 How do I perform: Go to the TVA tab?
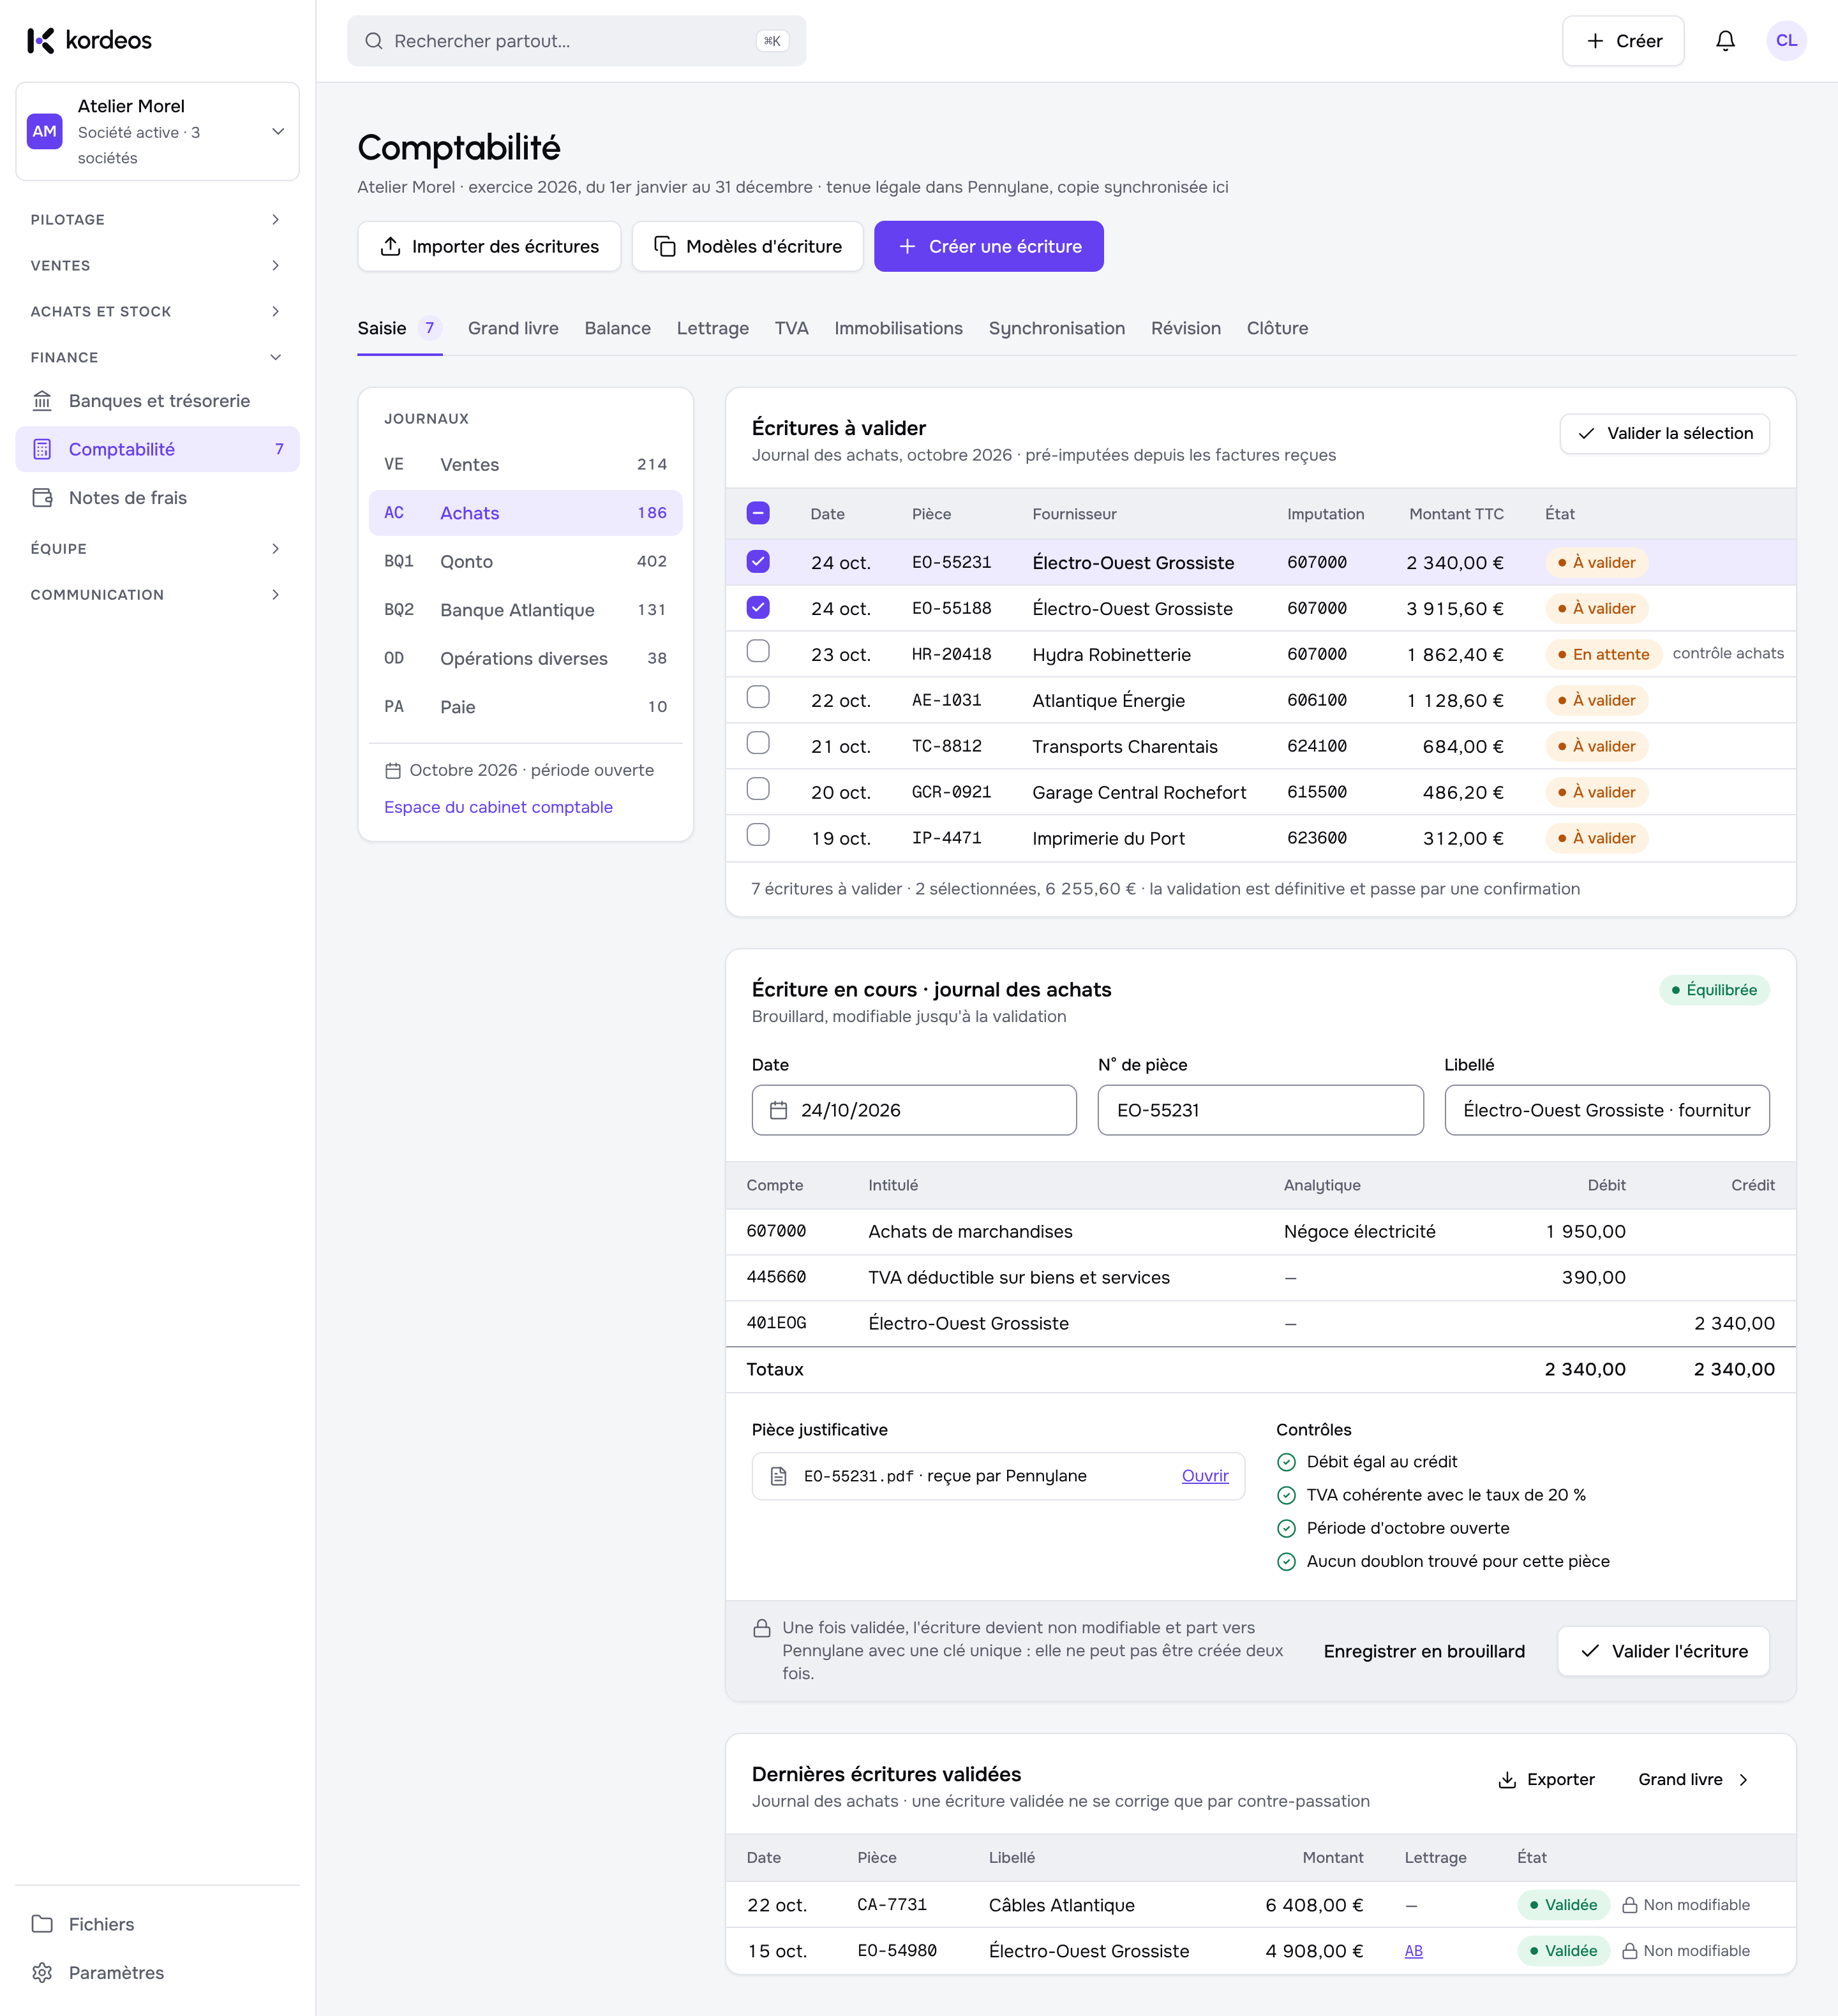tap(791, 328)
